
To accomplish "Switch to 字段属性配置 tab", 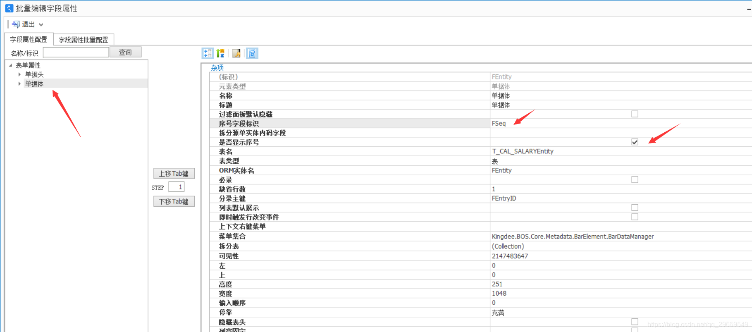I will click(x=29, y=39).
